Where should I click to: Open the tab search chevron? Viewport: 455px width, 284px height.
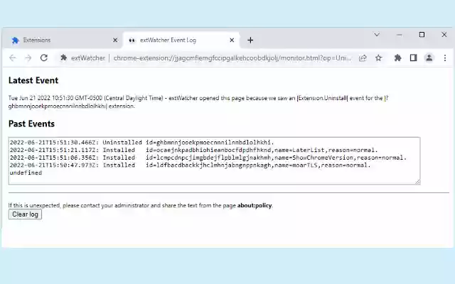[x=377, y=35]
